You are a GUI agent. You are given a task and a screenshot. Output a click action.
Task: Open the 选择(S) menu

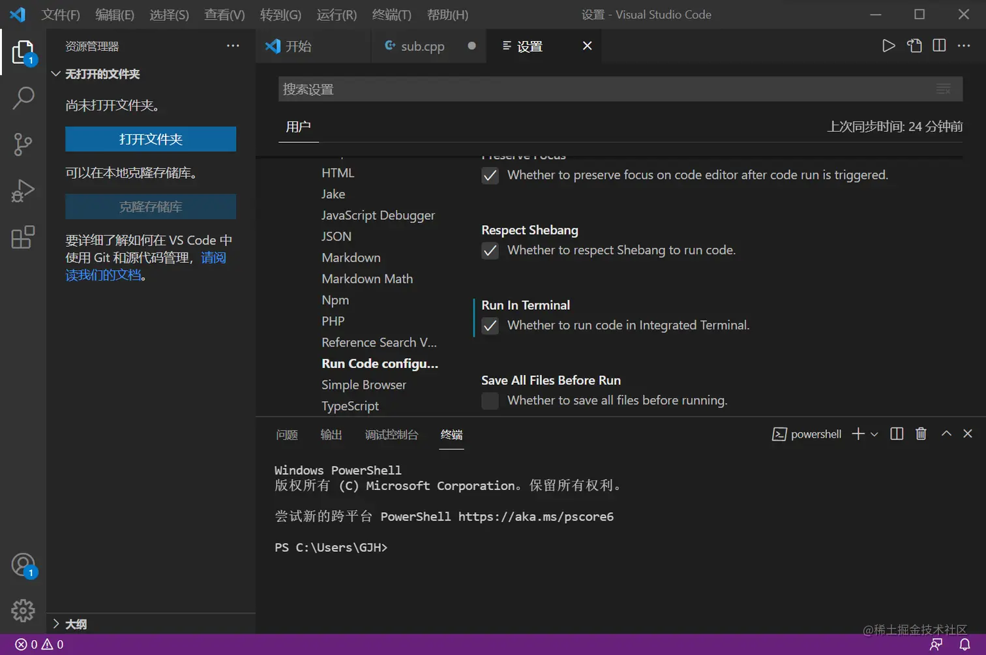(x=169, y=14)
